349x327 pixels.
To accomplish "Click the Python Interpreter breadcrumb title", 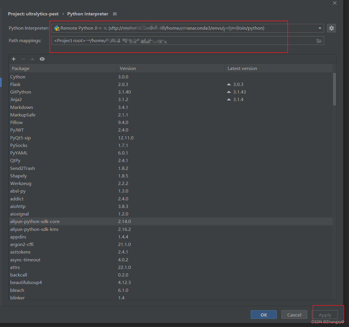I will pyautogui.click(x=88, y=14).
